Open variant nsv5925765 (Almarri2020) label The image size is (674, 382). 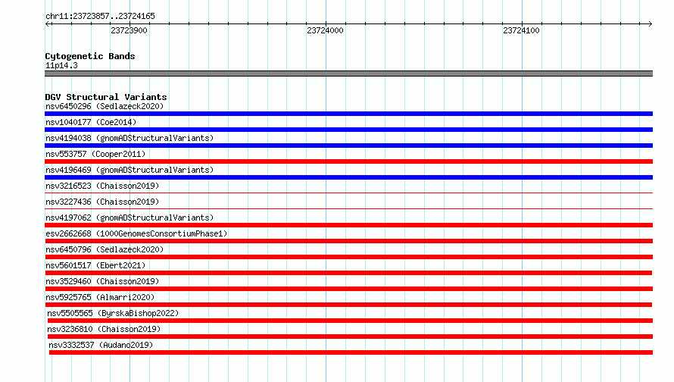point(100,297)
